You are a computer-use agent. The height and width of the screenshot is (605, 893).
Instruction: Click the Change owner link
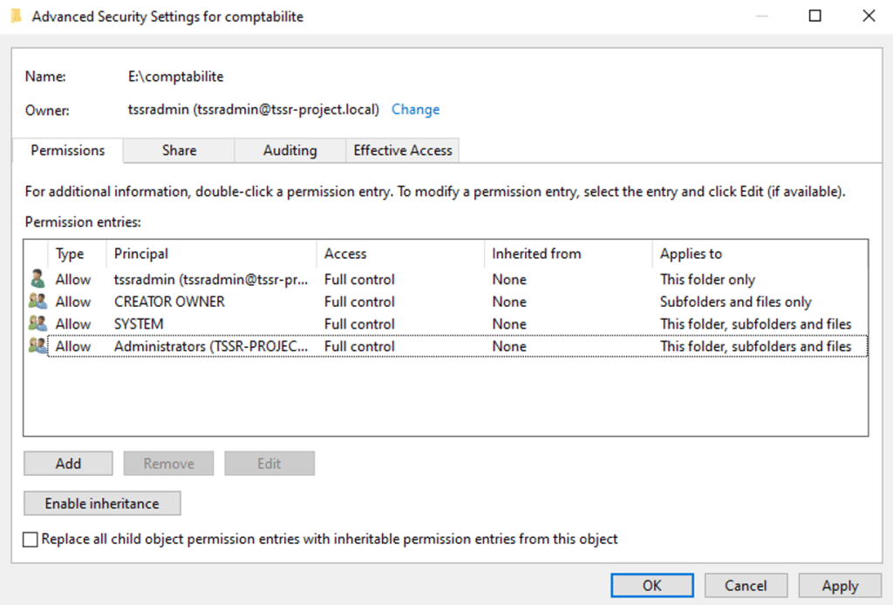pyautogui.click(x=415, y=110)
